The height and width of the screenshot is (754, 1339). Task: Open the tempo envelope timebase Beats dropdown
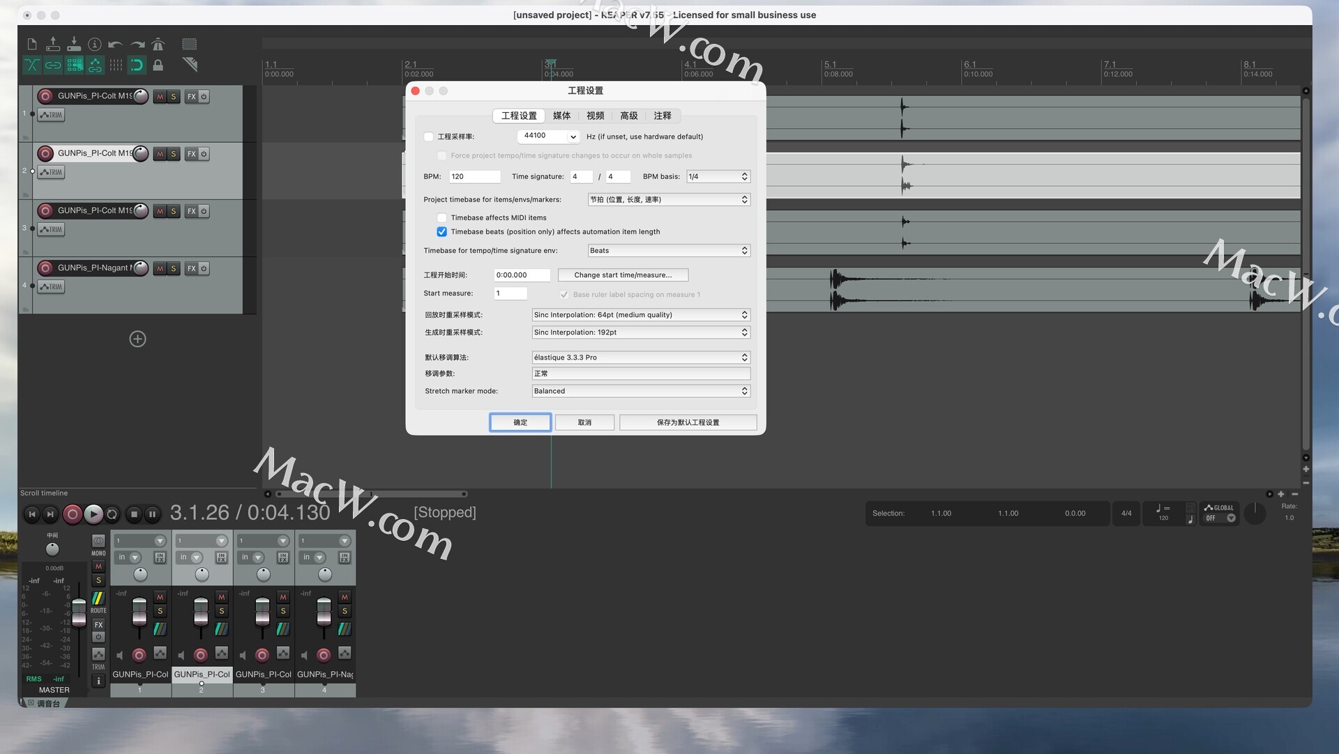click(x=669, y=251)
